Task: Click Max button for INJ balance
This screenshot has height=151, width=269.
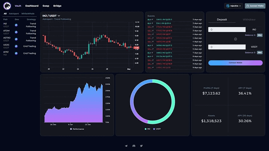Action: [x=260, y=35]
